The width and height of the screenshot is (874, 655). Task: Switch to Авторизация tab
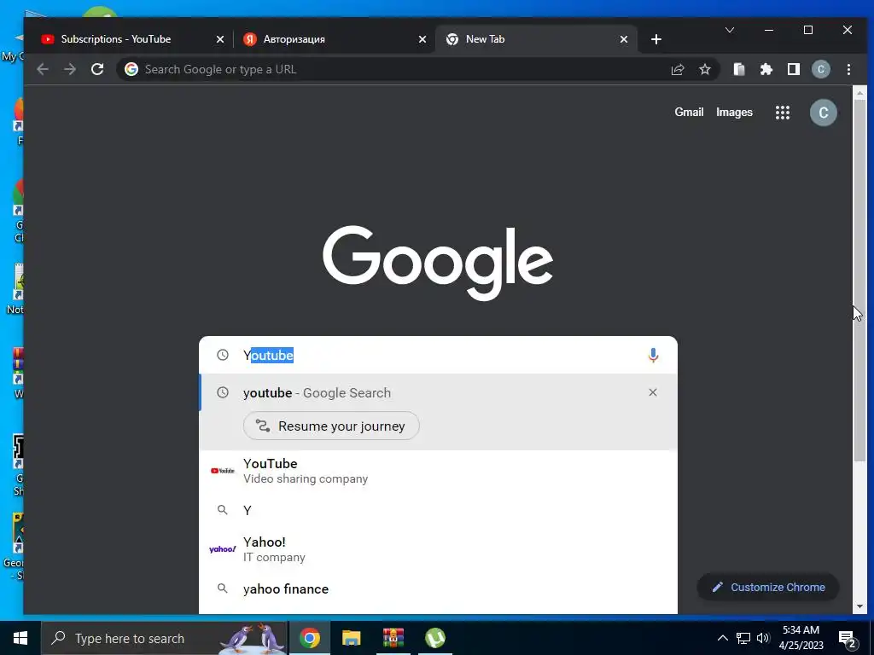[x=335, y=39]
